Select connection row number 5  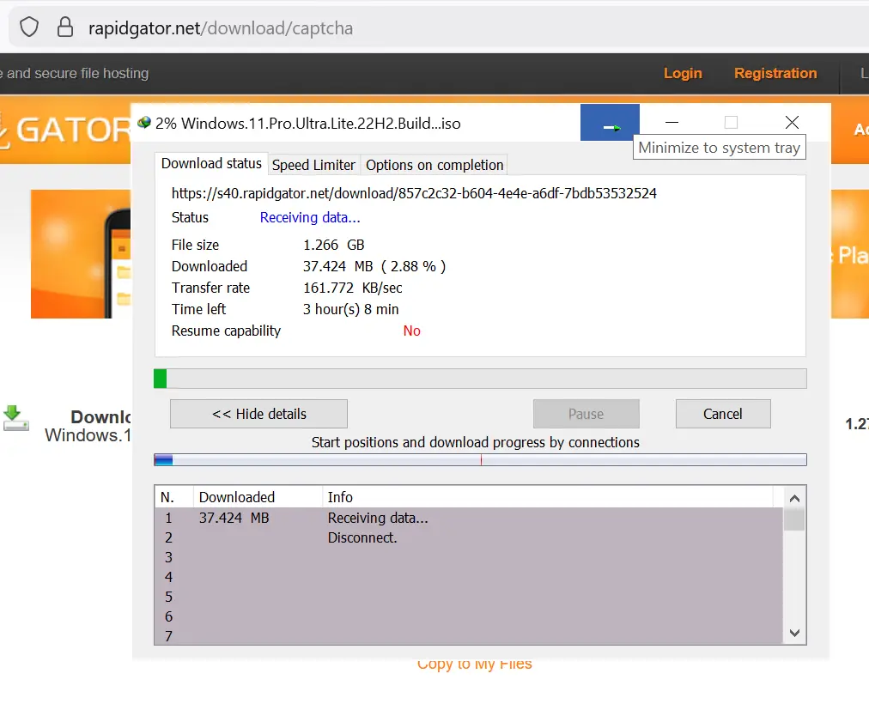(469, 597)
